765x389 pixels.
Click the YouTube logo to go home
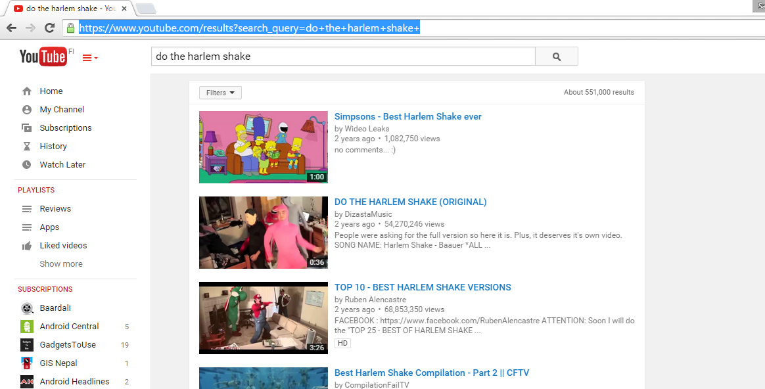(43, 57)
